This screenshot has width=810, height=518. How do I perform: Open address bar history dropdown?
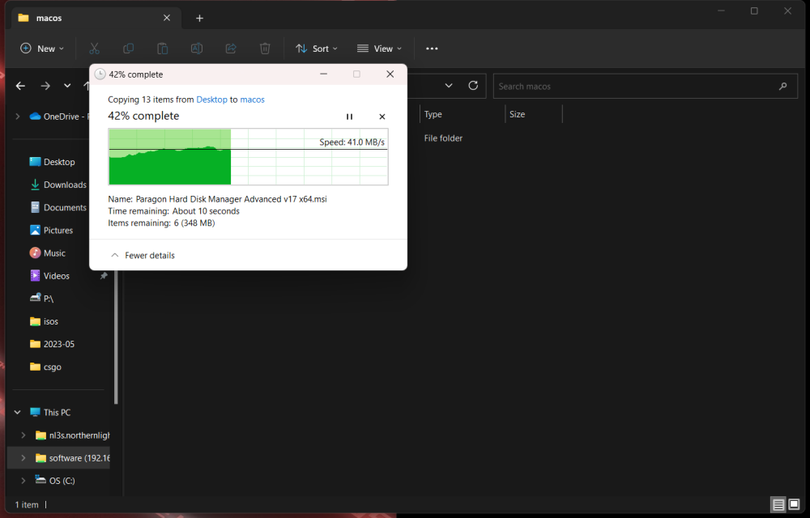click(x=449, y=86)
